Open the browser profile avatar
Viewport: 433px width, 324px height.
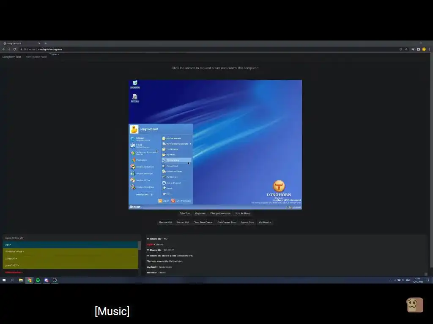[424, 49]
